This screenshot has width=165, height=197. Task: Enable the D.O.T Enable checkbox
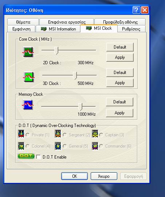38,157
